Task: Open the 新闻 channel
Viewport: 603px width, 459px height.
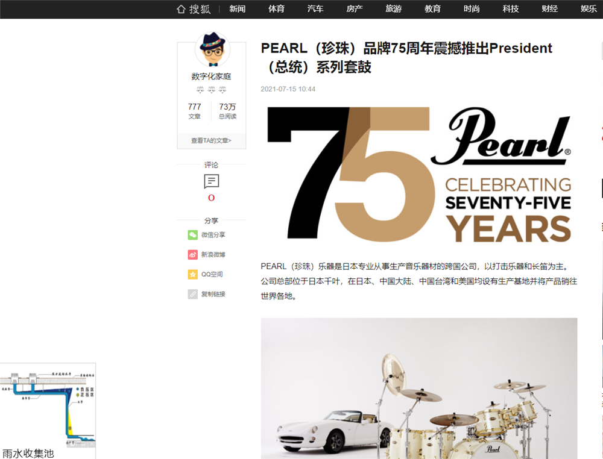Action: pyautogui.click(x=237, y=9)
